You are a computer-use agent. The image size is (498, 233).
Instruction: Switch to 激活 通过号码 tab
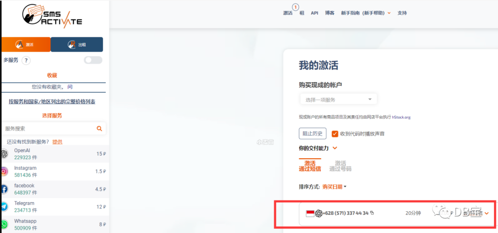click(340, 166)
